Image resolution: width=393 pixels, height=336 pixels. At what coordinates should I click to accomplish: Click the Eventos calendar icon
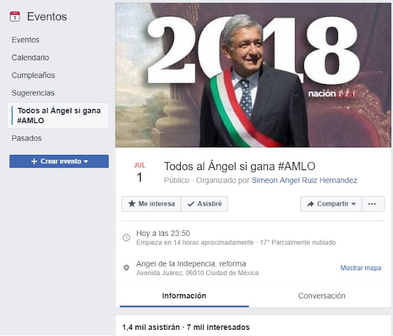pos(15,17)
